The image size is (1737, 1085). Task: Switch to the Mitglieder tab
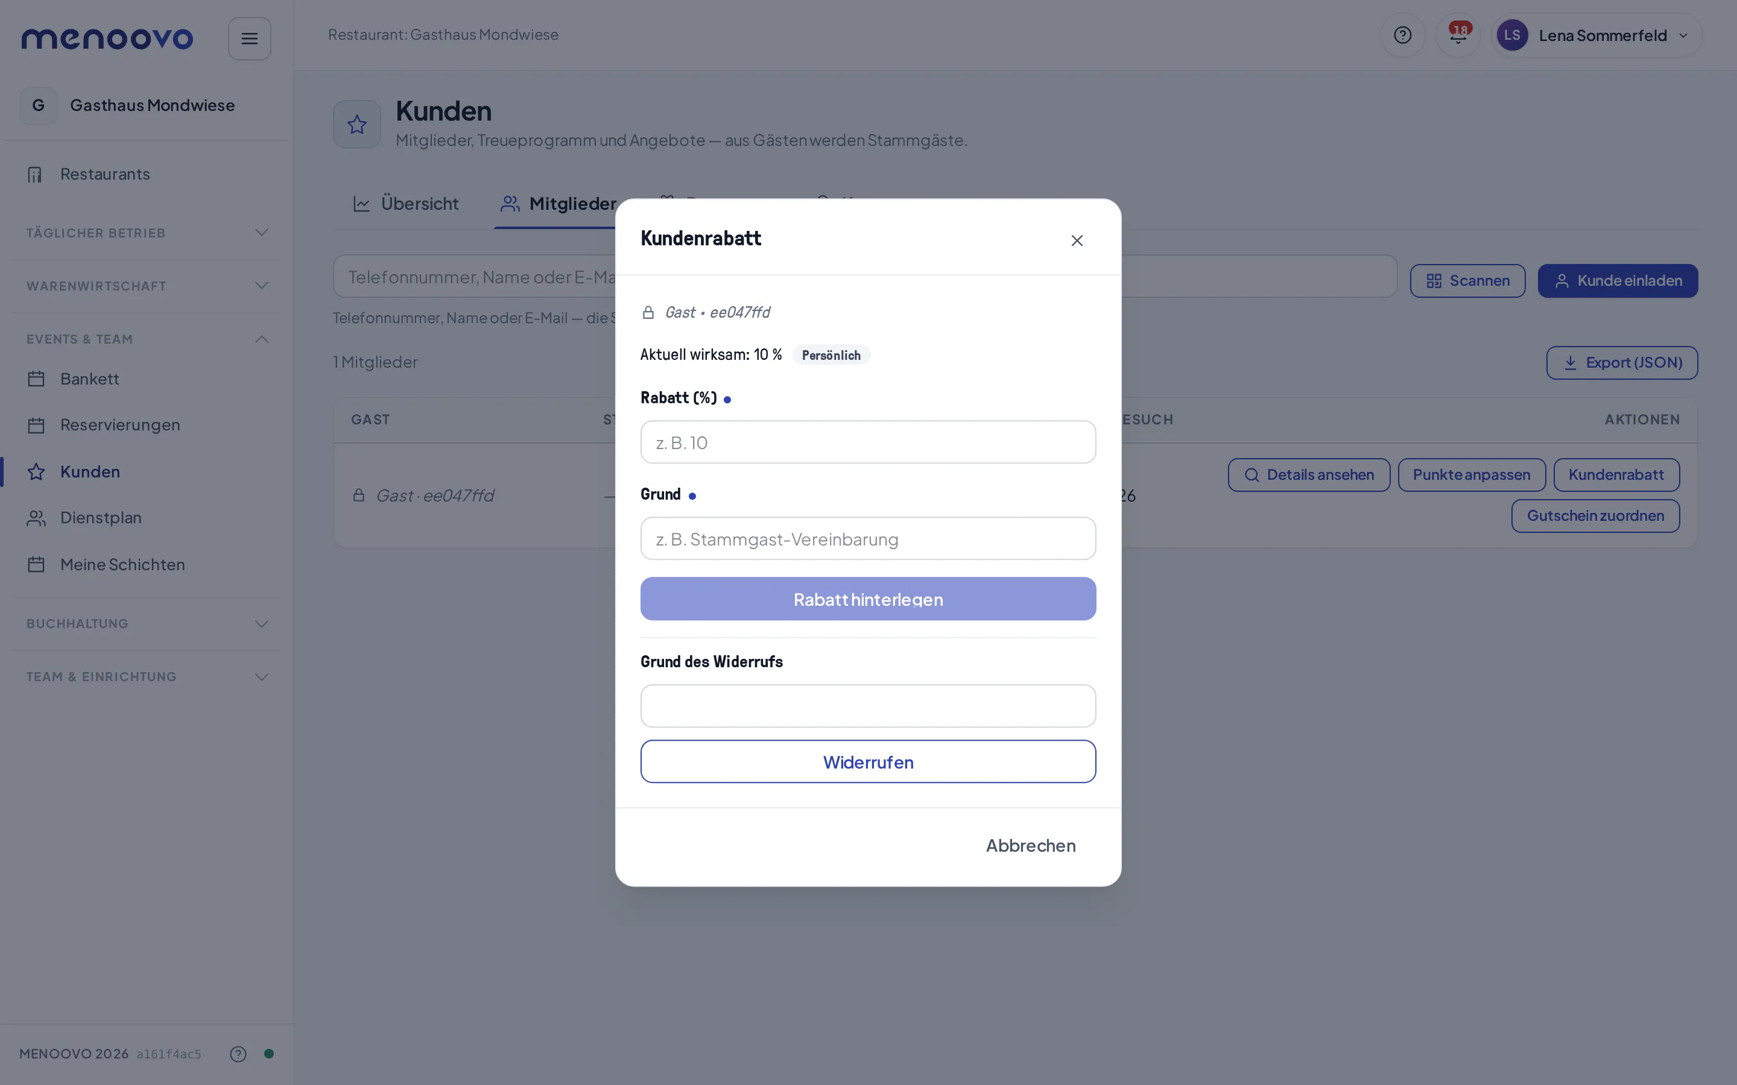coord(558,204)
